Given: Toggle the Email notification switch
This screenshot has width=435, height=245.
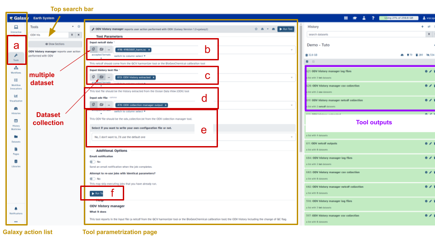Looking at the screenshot, I should tap(93, 162).
